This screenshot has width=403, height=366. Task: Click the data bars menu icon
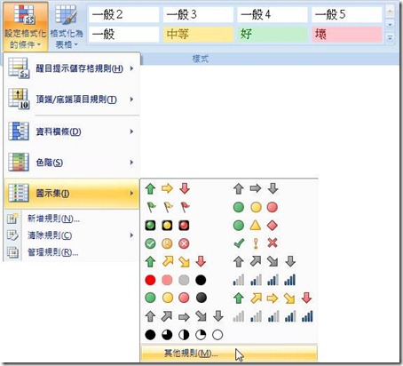(19, 131)
